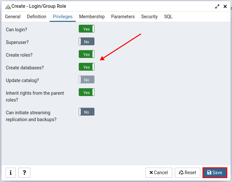
Task: View the SQL tab
Action: click(168, 17)
